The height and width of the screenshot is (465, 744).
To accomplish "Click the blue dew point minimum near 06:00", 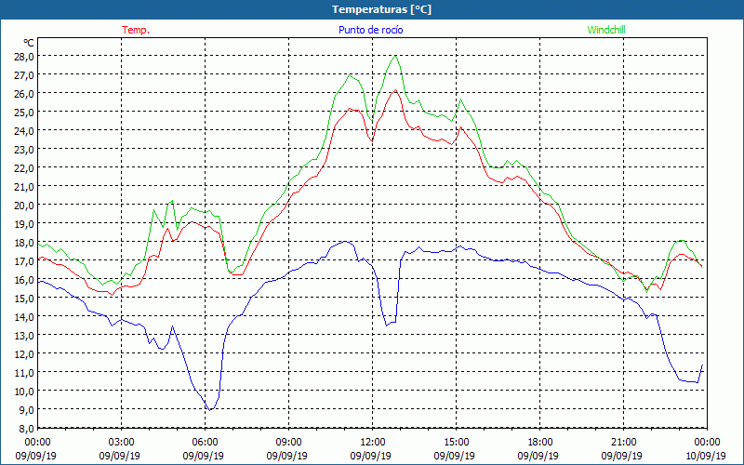I will [209, 409].
